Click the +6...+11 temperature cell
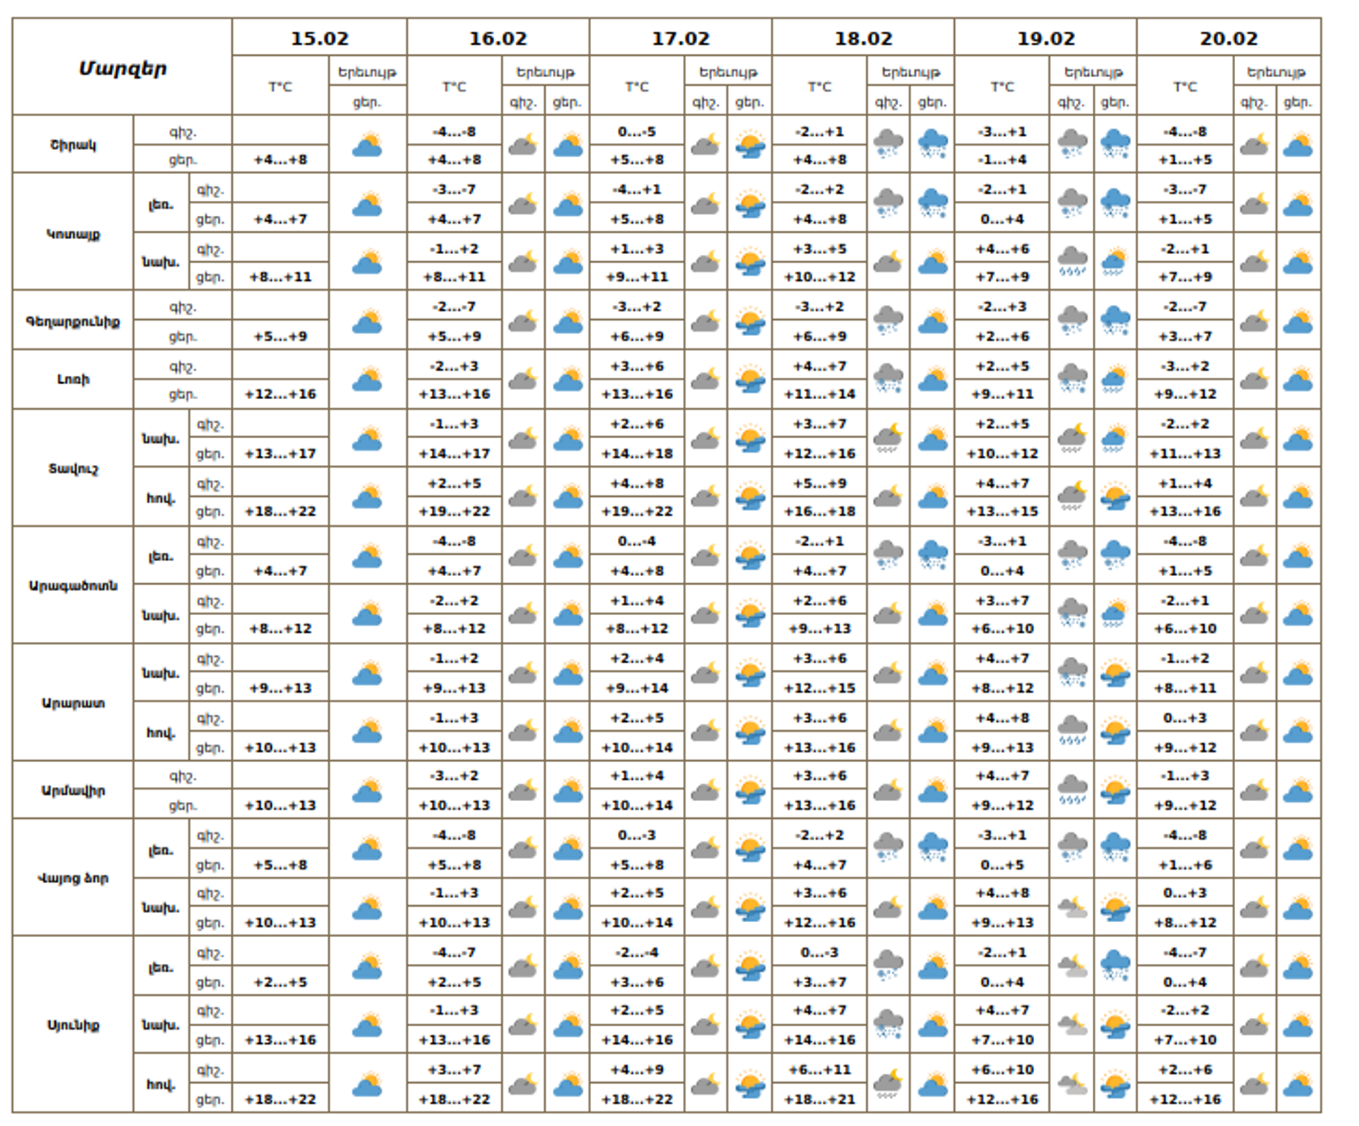 coord(819,1069)
